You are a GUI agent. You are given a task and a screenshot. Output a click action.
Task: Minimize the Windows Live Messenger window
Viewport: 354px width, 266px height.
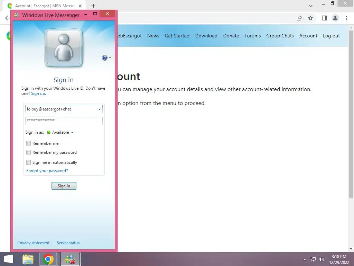(86, 14)
